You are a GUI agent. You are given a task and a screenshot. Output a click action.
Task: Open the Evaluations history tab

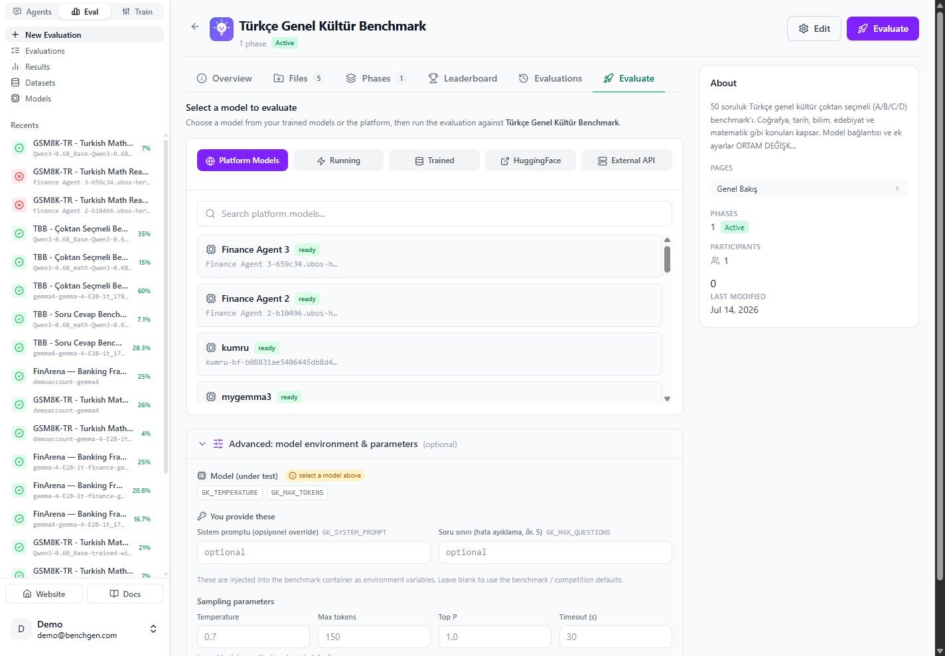550,78
